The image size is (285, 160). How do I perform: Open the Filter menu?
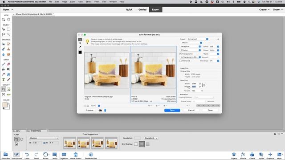pos(97,2)
